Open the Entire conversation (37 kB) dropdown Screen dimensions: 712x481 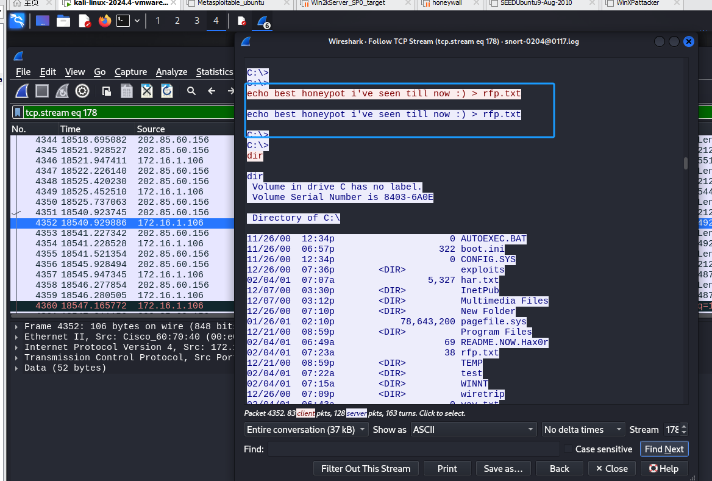pyautogui.click(x=306, y=429)
